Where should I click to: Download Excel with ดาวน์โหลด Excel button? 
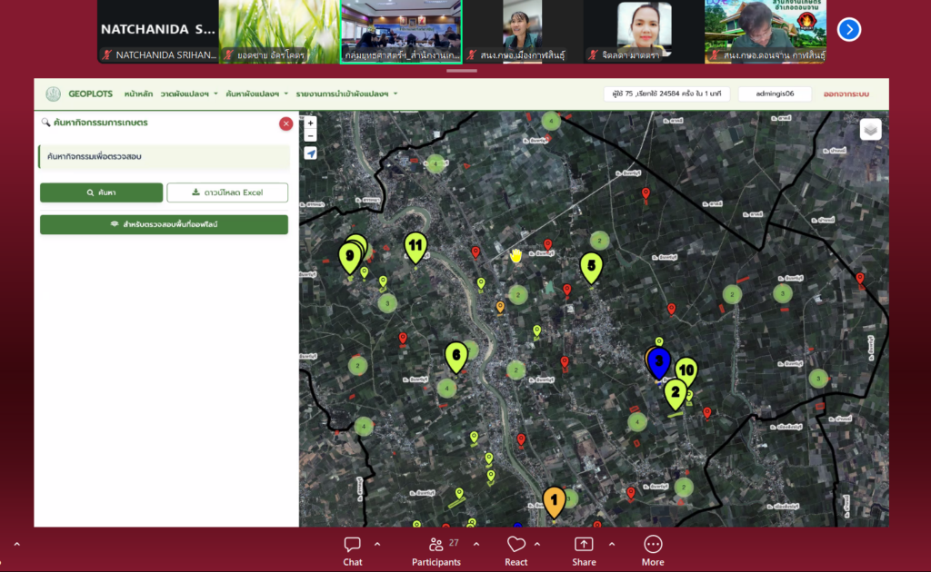coord(227,192)
